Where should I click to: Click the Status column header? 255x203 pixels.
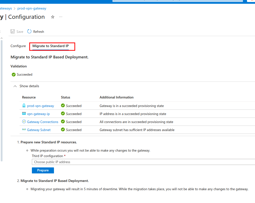point(66,97)
